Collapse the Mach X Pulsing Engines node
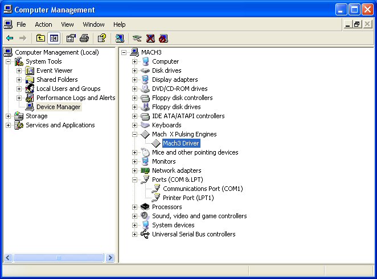 pyautogui.click(x=134, y=134)
